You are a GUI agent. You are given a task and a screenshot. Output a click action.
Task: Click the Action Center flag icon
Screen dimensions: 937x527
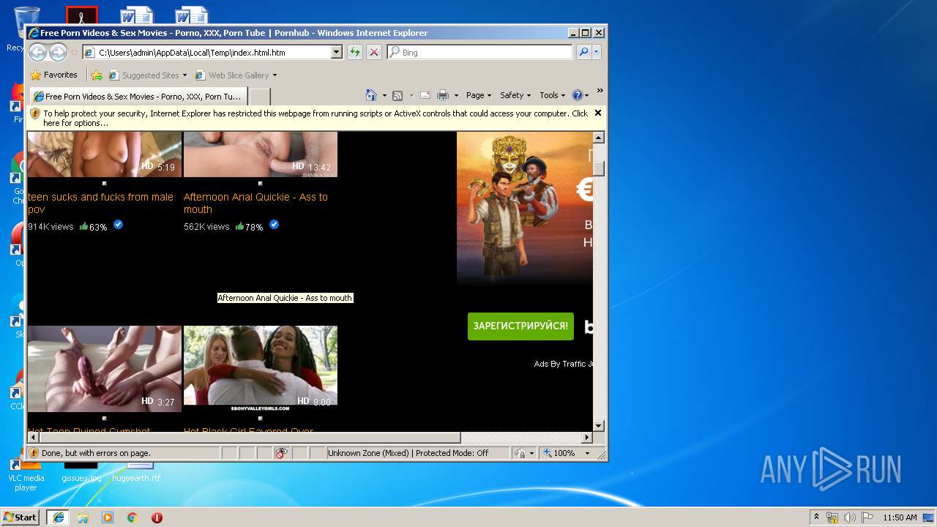(x=867, y=517)
